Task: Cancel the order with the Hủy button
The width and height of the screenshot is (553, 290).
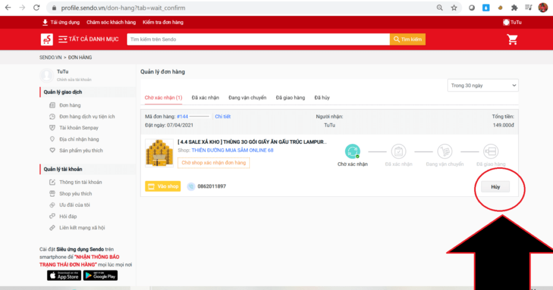Action: click(x=496, y=187)
